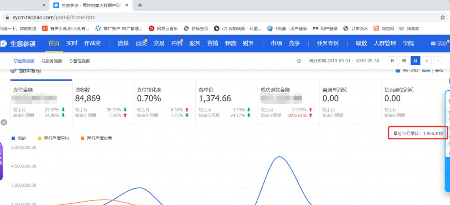Select the 月 period button

pos(415,61)
